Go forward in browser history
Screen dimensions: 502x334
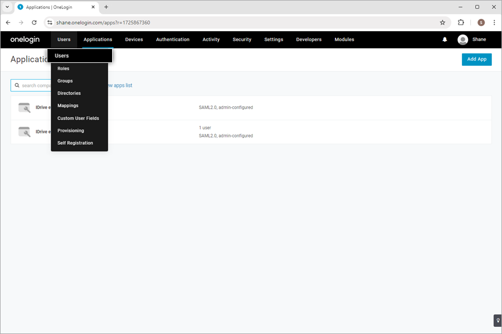pyautogui.click(x=21, y=22)
